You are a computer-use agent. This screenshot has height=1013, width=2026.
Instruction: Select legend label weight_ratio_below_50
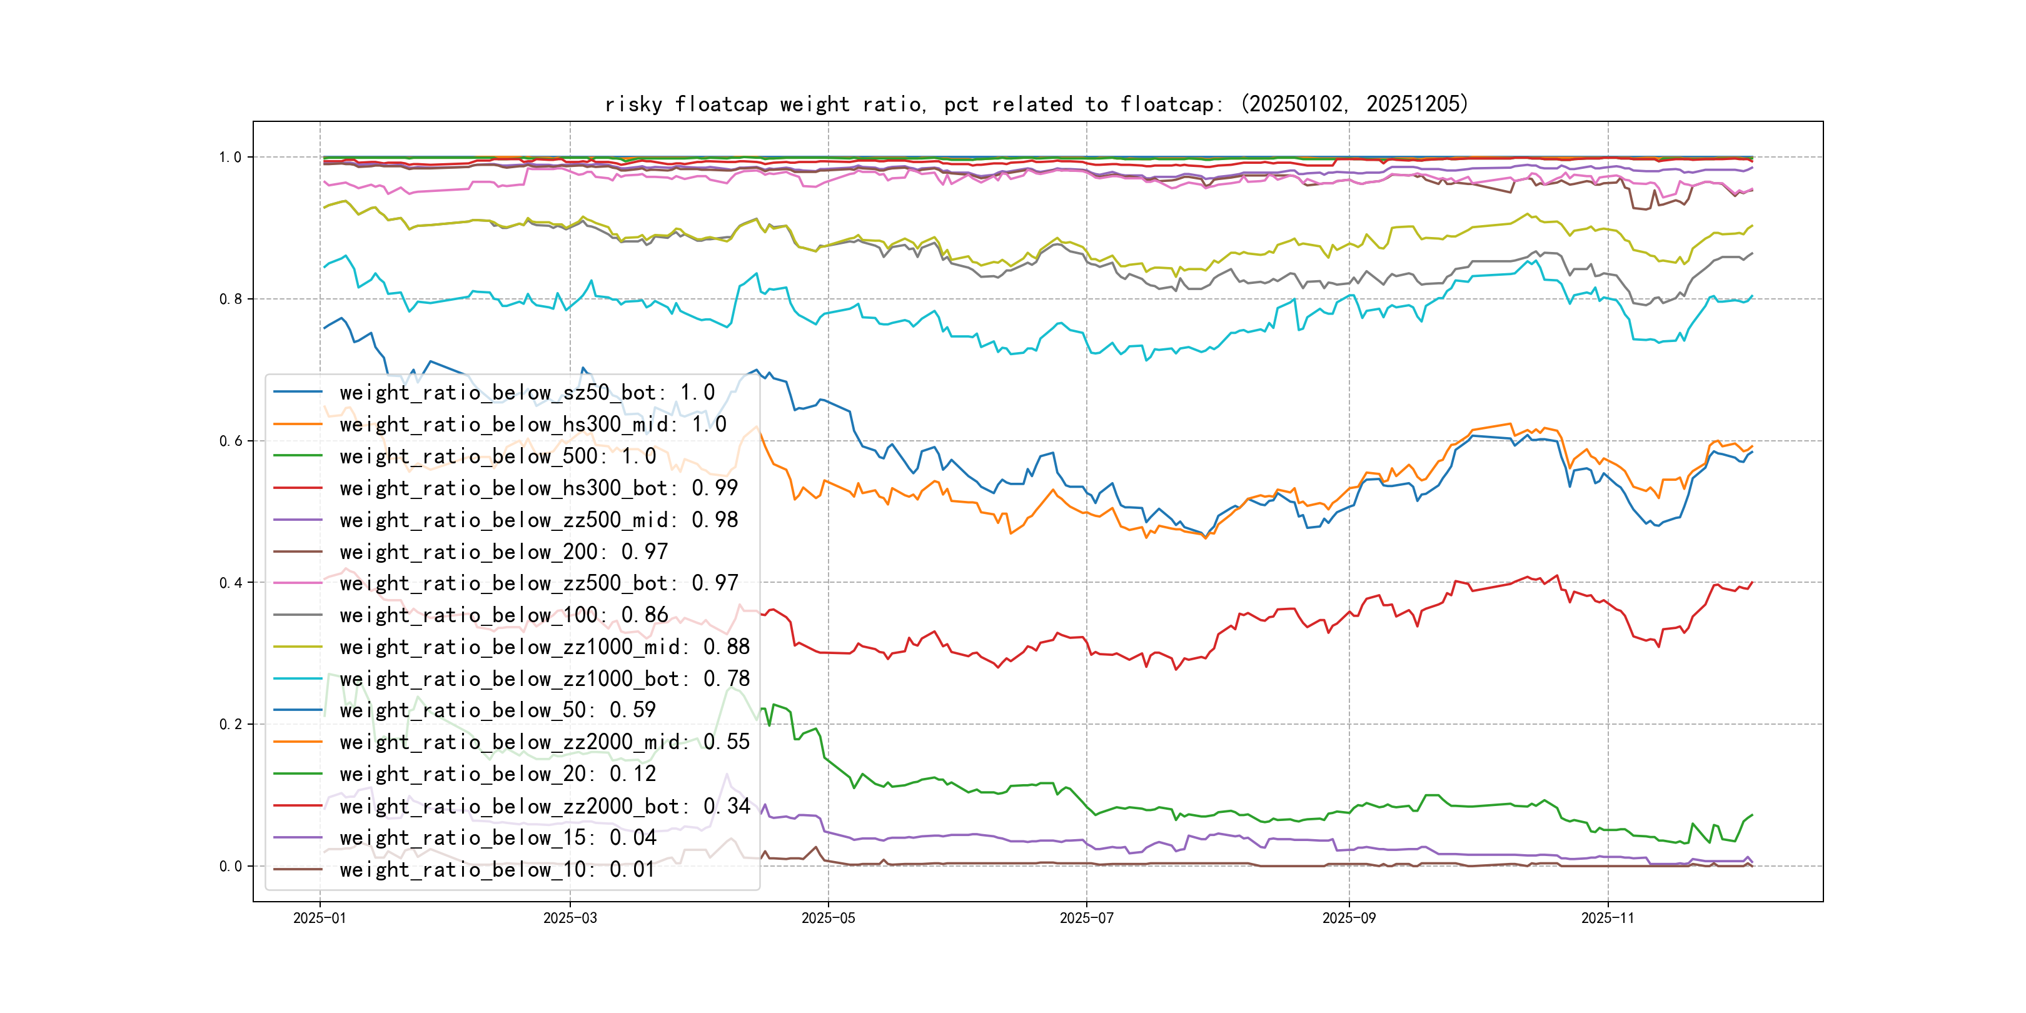[497, 710]
